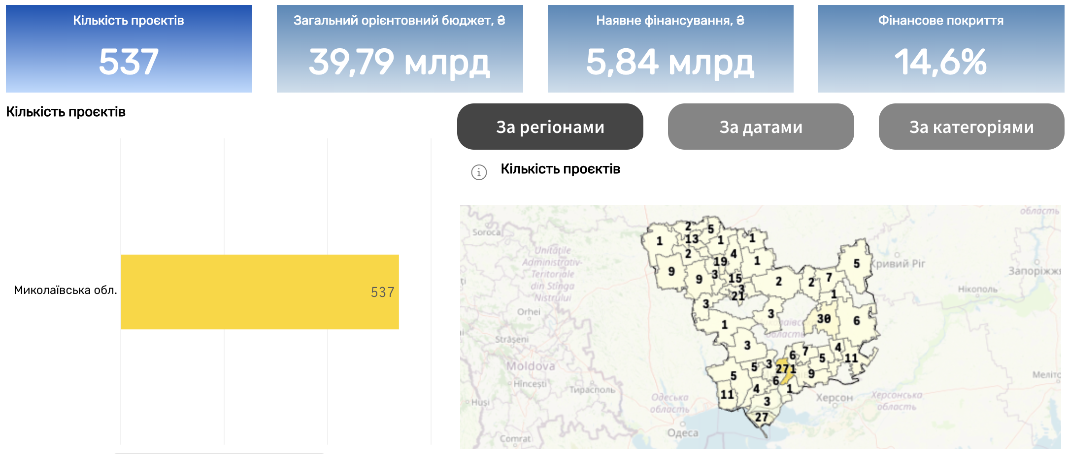The image size is (1069, 454).
Task: Click the Наявне фінансування 5,84 млрд card
Action: (670, 49)
